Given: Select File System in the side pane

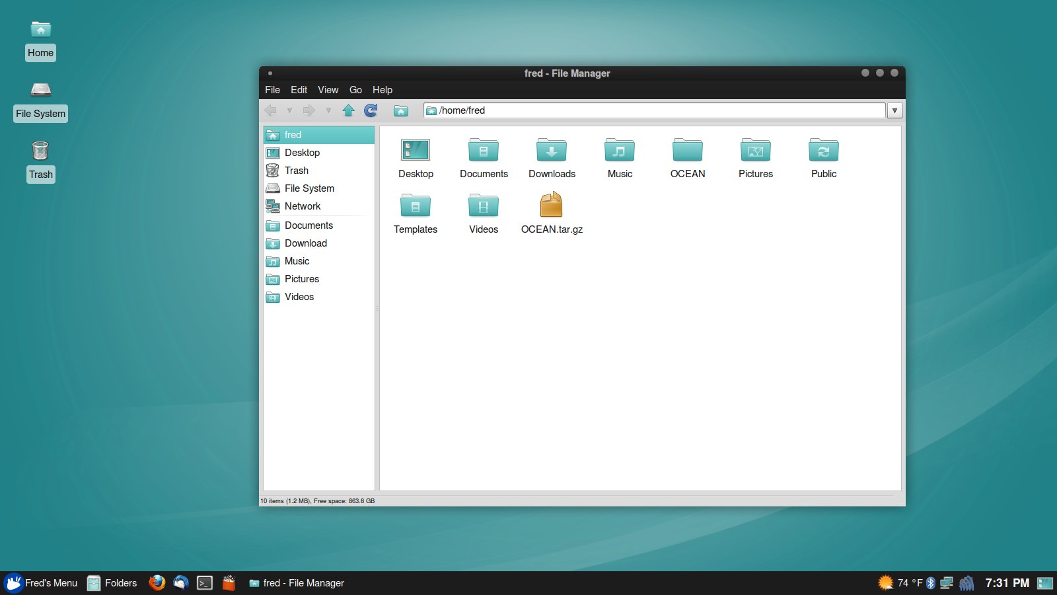Looking at the screenshot, I should pyautogui.click(x=319, y=188).
